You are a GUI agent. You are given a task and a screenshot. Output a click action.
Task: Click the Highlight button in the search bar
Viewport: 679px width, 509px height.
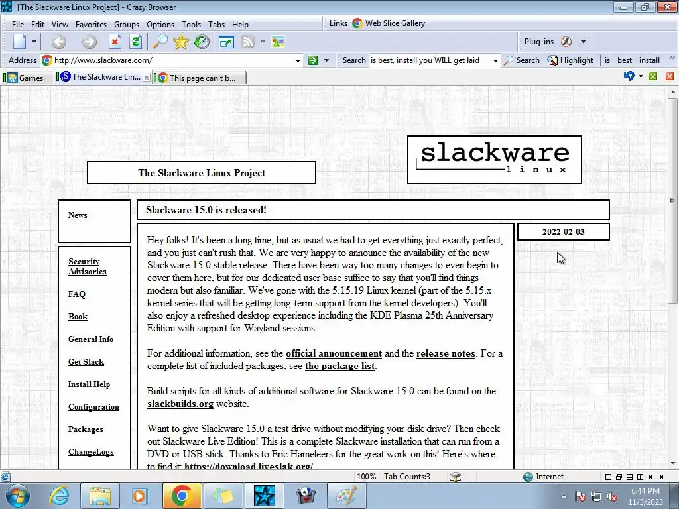pyautogui.click(x=570, y=60)
